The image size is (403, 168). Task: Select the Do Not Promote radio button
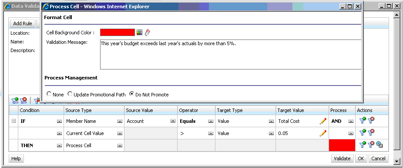(131, 94)
